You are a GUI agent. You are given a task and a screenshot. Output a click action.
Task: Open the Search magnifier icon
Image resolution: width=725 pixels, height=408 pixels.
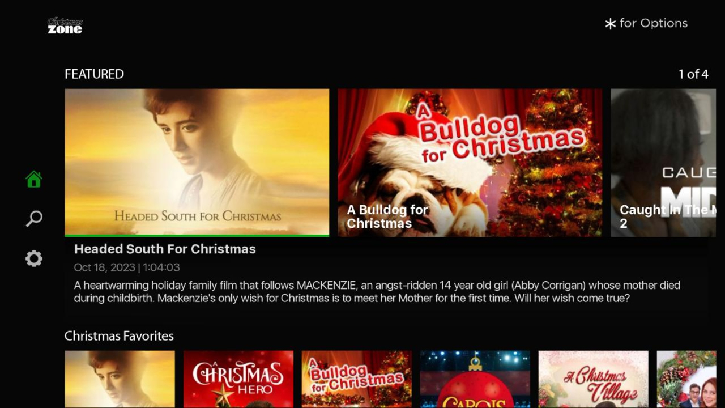click(x=34, y=219)
